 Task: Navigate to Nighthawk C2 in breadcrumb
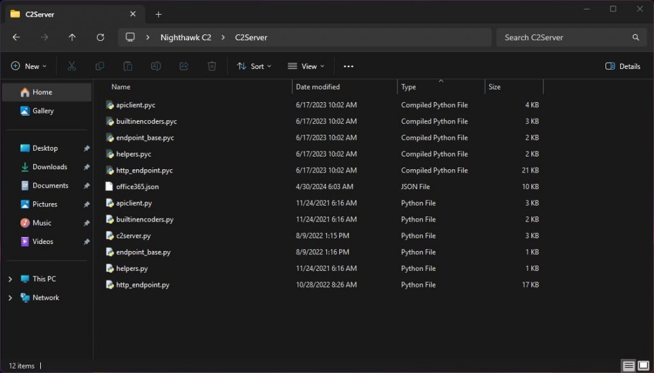click(185, 38)
